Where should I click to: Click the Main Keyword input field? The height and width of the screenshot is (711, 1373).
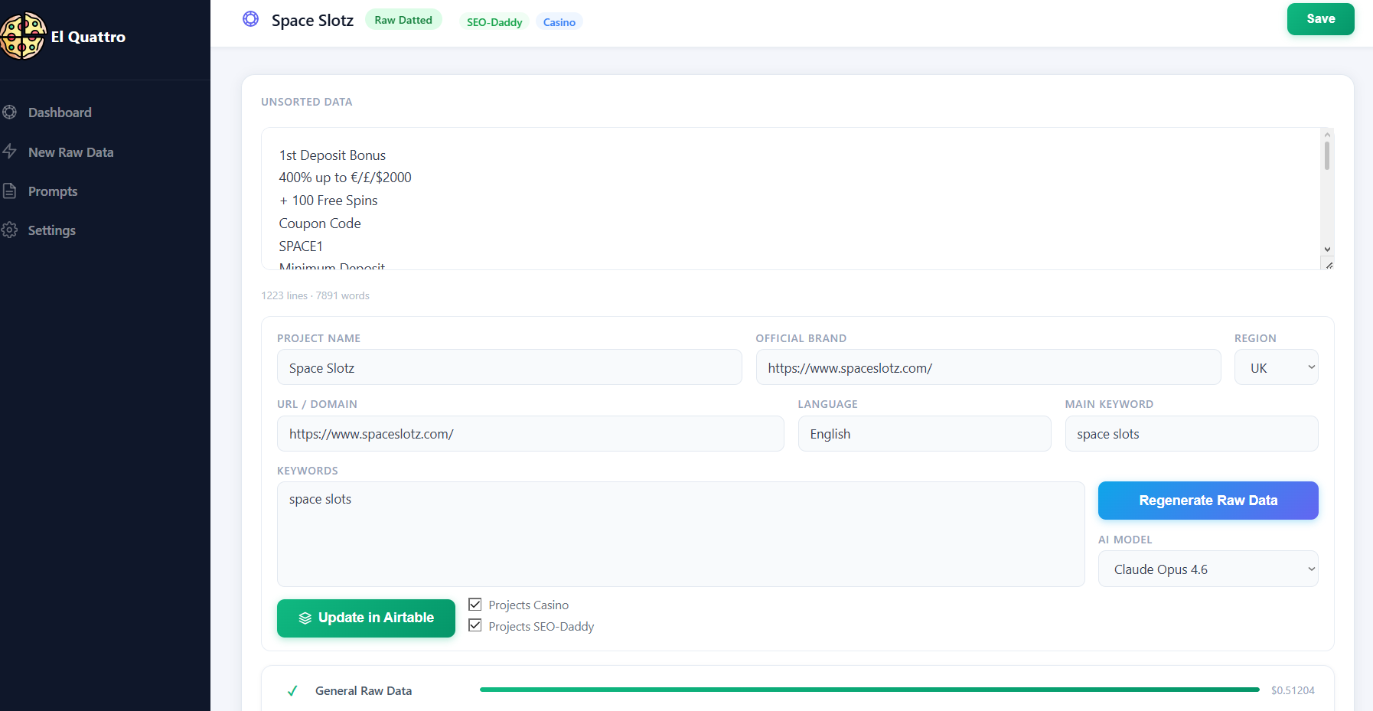click(x=1192, y=434)
